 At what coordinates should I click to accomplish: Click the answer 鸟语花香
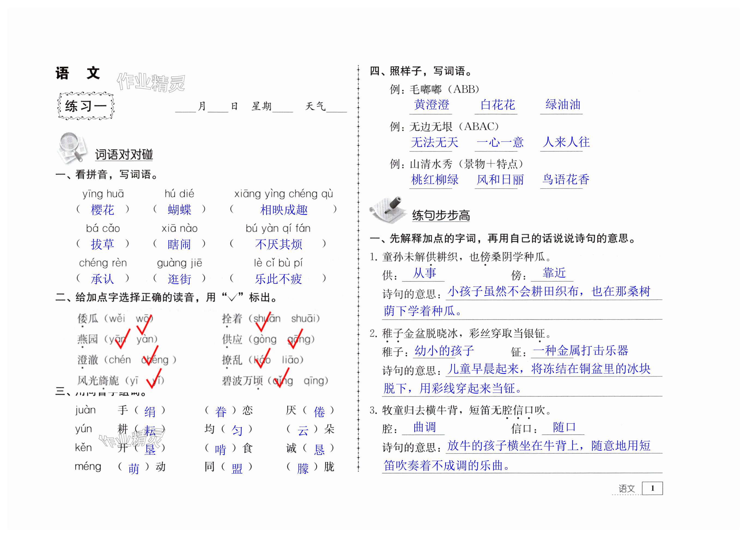click(566, 179)
